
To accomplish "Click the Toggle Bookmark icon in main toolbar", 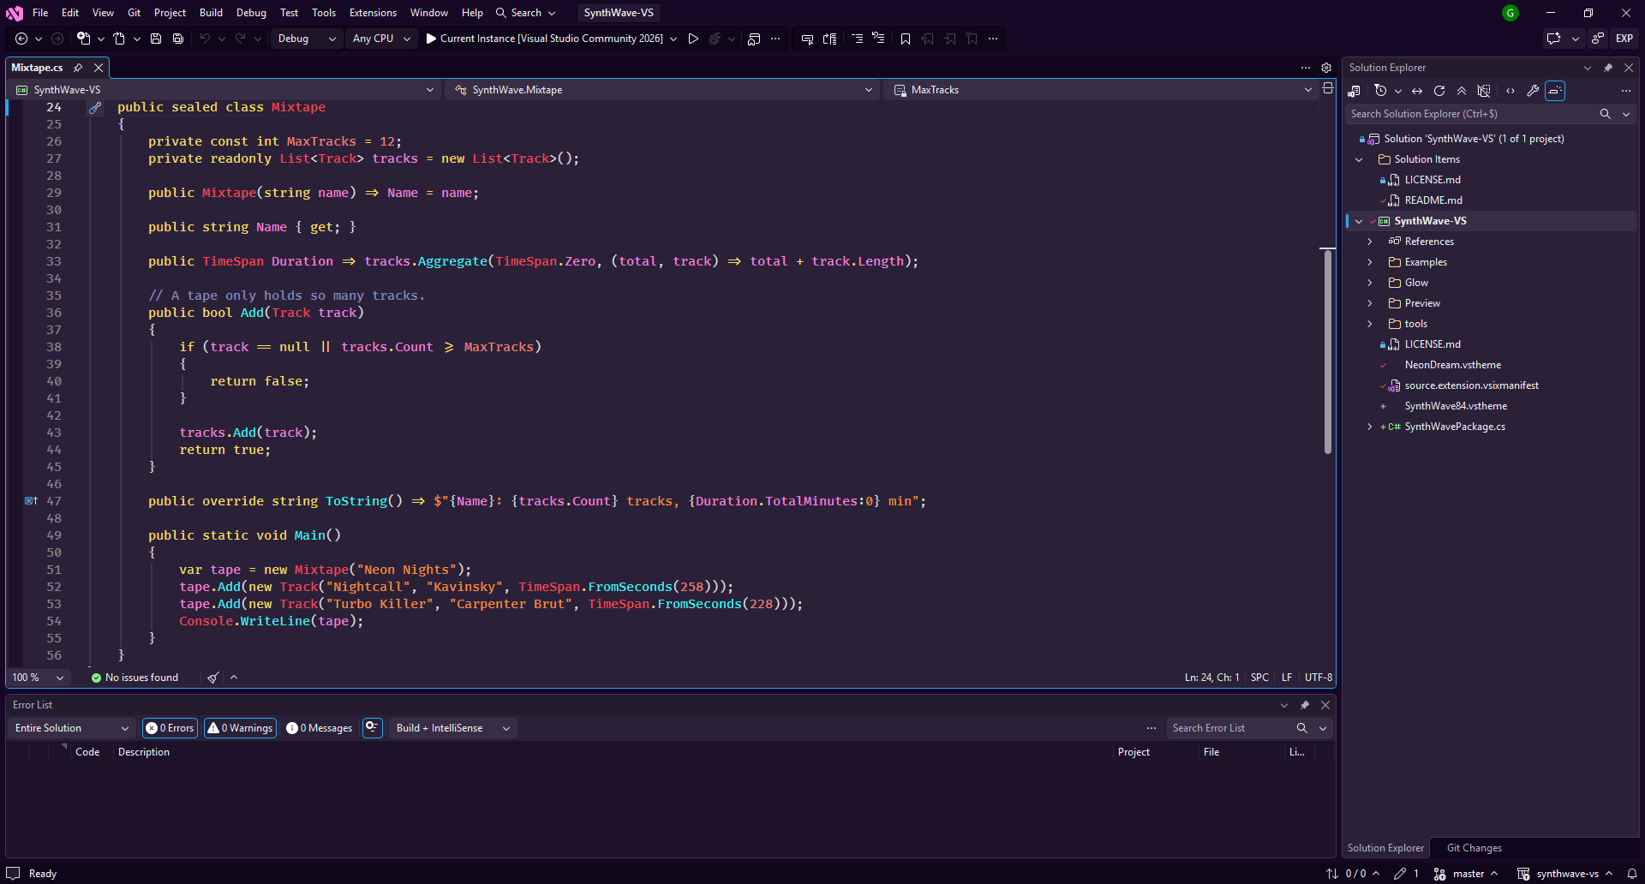I will (906, 39).
